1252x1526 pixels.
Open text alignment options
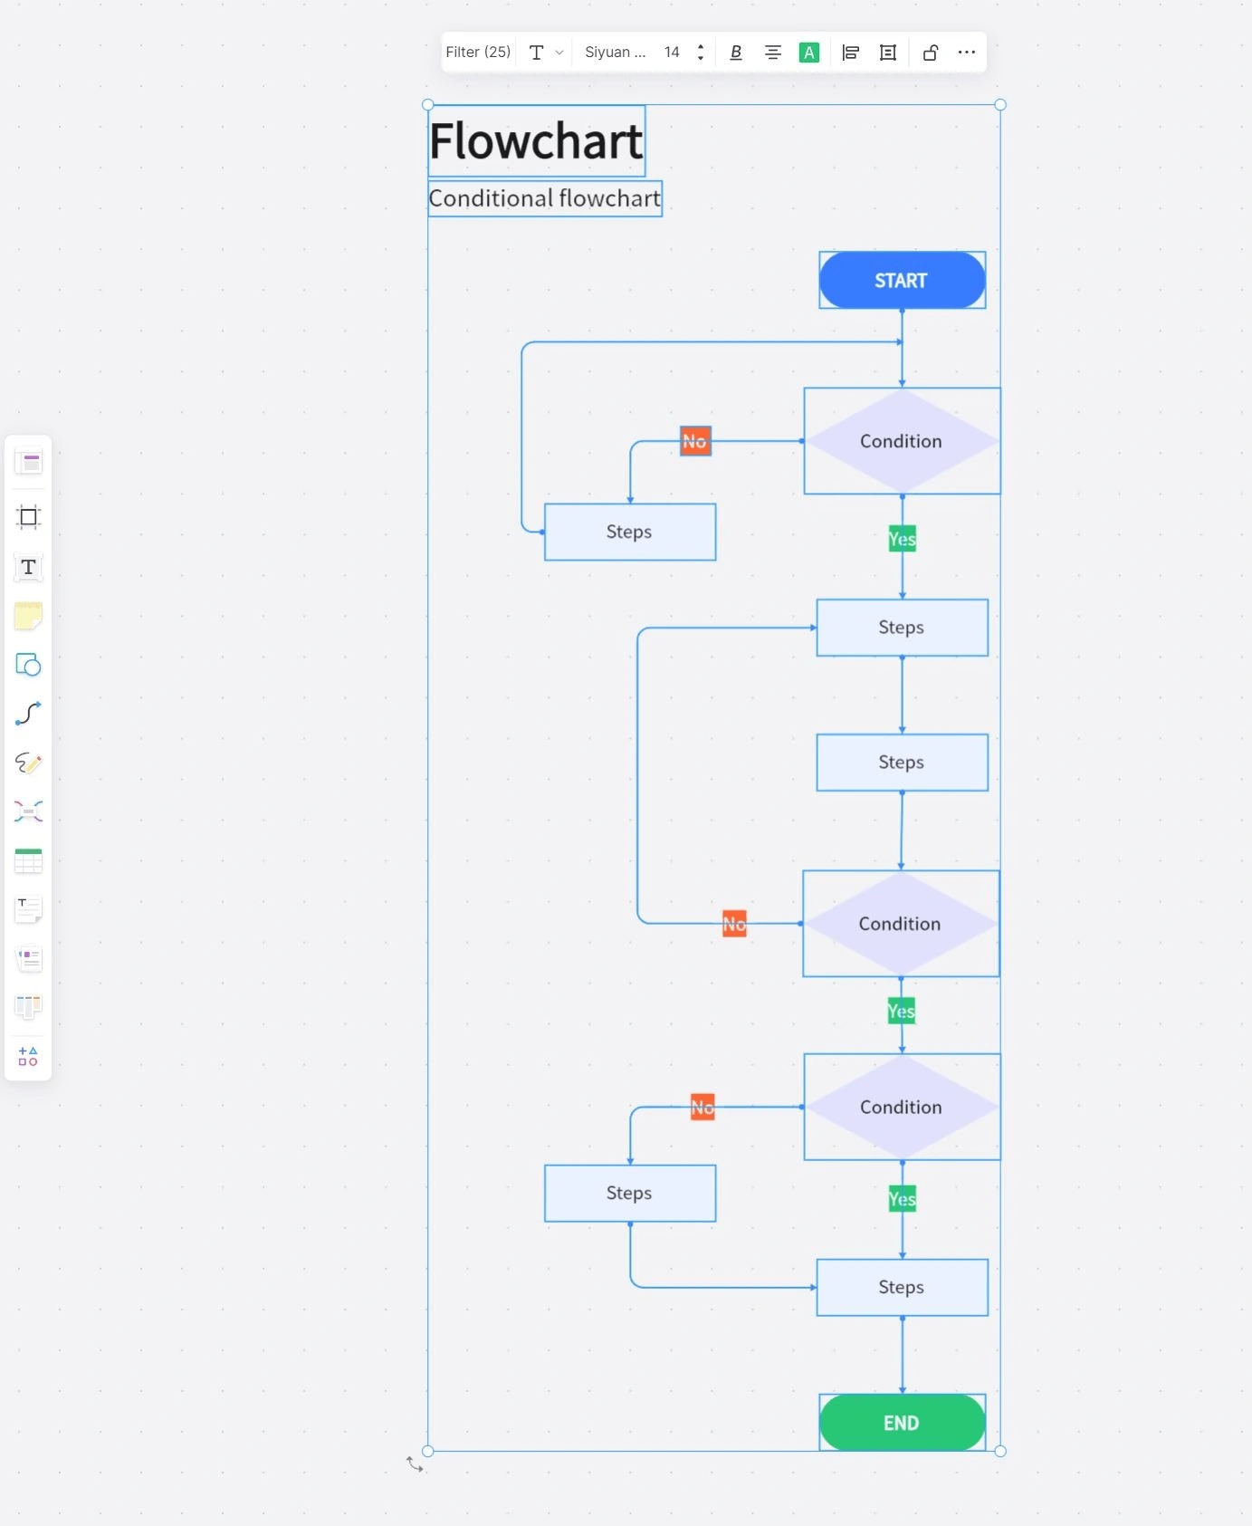point(773,53)
